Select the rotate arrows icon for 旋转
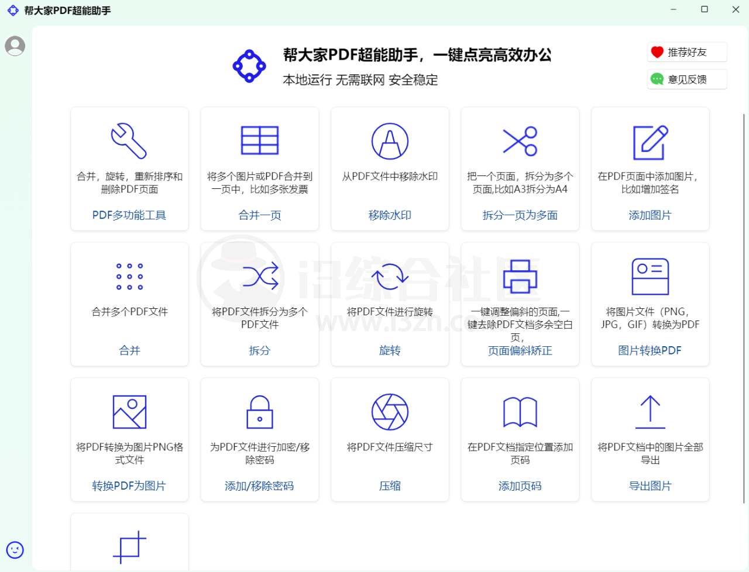749x572 pixels. [390, 276]
